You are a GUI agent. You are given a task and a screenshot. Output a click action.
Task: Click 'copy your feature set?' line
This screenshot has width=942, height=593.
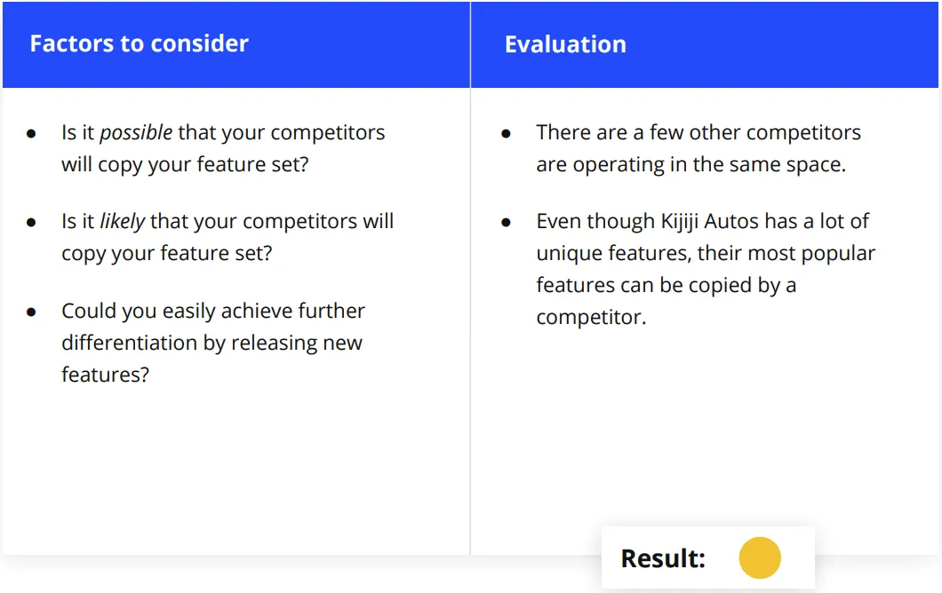(x=166, y=253)
